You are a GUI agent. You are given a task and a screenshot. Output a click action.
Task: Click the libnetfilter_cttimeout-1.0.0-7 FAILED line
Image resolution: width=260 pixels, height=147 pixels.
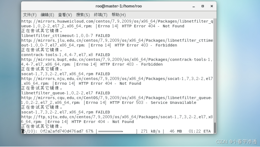pos(66,36)
